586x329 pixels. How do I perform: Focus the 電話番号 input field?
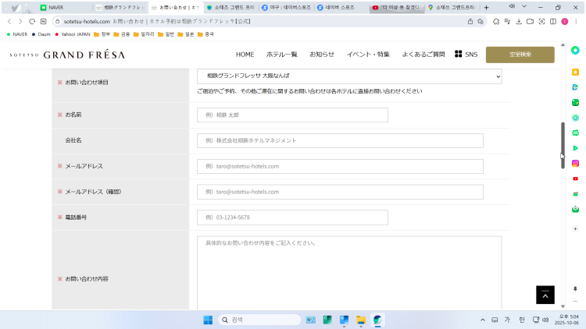[x=292, y=218]
